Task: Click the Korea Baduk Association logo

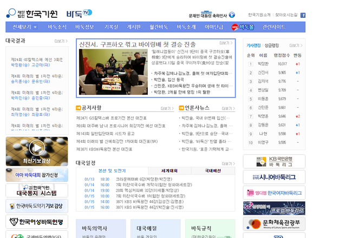Action: tap(32, 14)
